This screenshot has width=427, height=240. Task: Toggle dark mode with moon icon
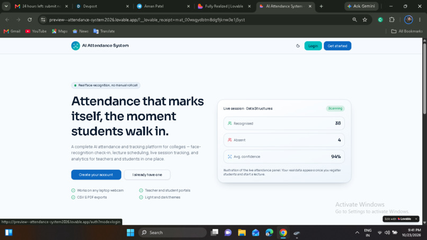(x=298, y=46)
